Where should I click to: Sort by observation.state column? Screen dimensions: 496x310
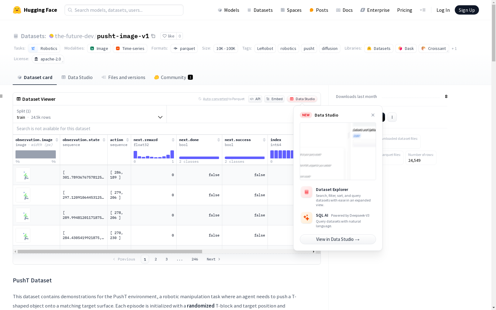click(x=104, y=140)
